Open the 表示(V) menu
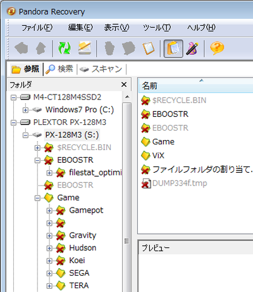Image resolution: width=253 pixels, height=292 pixels. [116, 28]
